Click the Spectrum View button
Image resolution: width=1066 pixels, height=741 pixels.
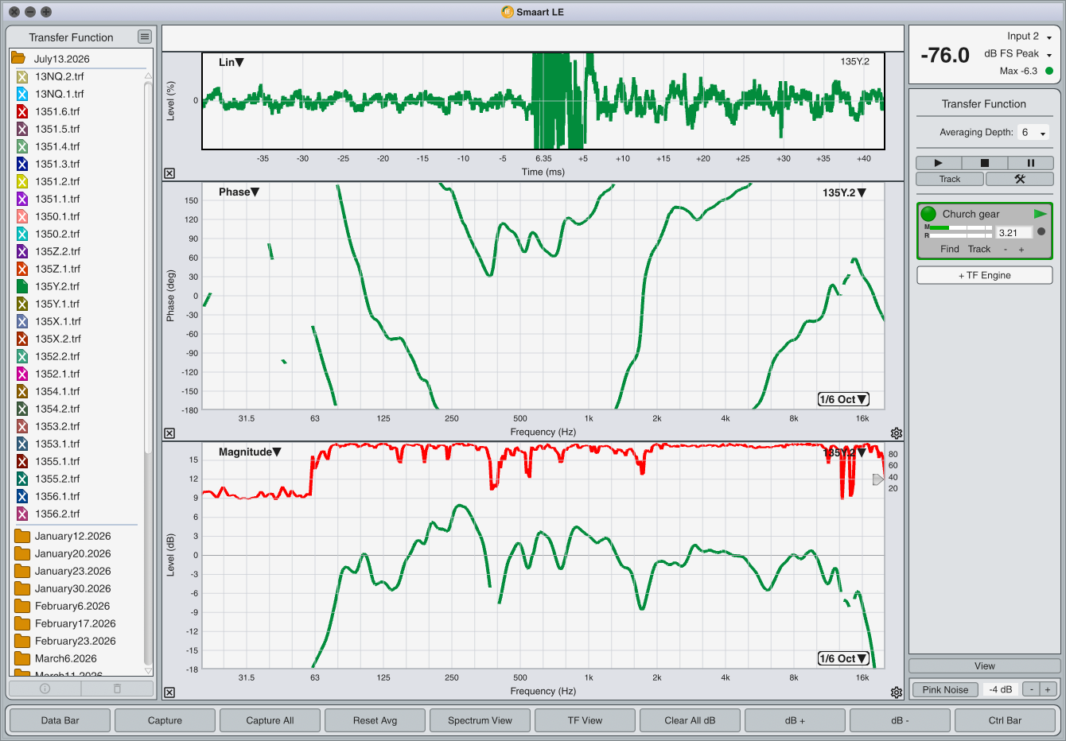(480, 720)
